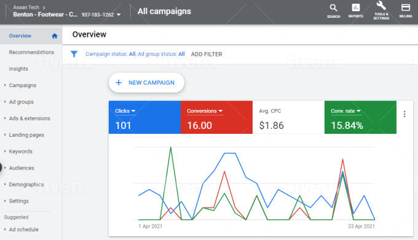Screen dimensions: 418x240
Task: Click the Benton - Footwear account name
Action: coord(45,14)
